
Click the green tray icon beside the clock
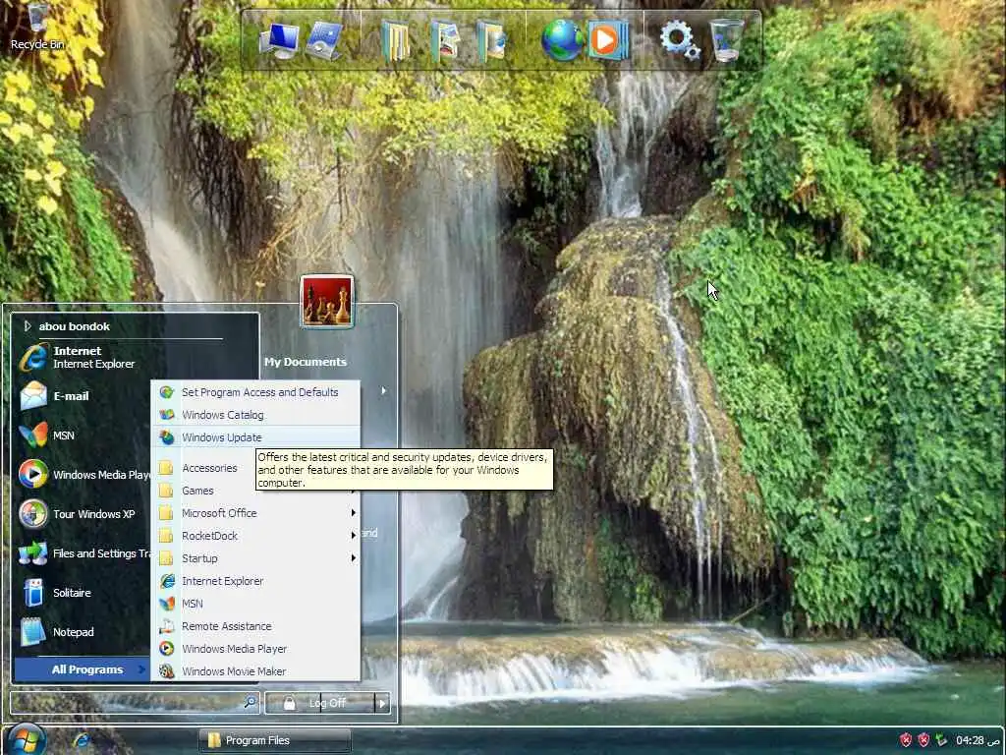pos(941,740)
